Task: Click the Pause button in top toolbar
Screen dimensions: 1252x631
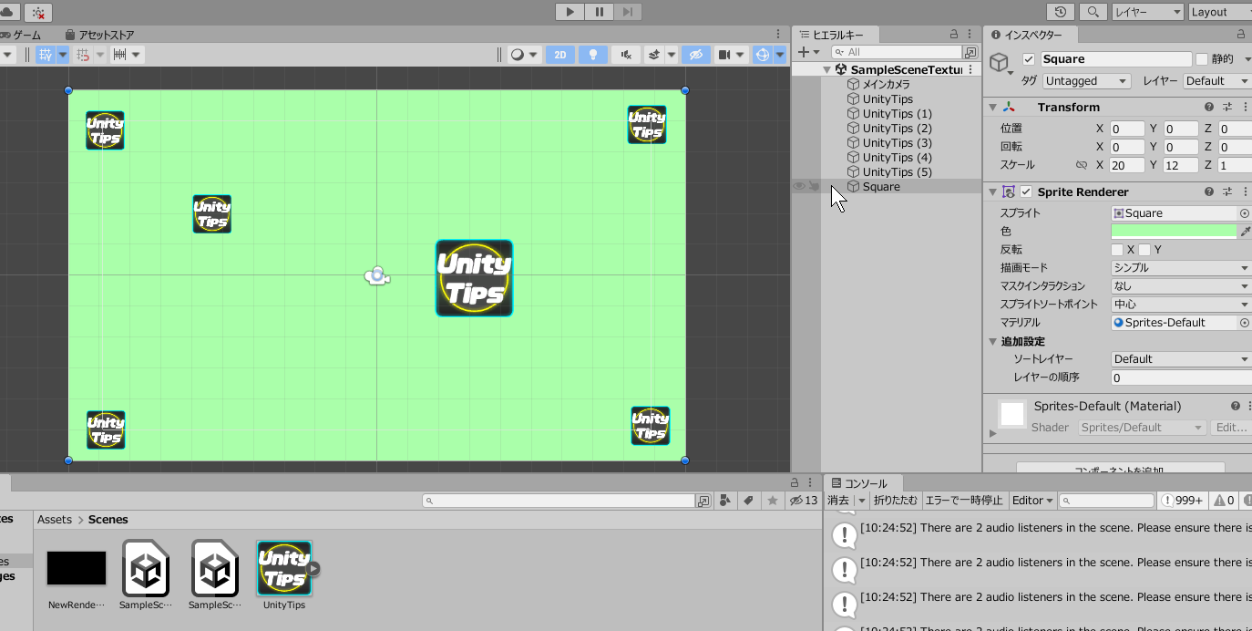Action: (x=599, y=12)
